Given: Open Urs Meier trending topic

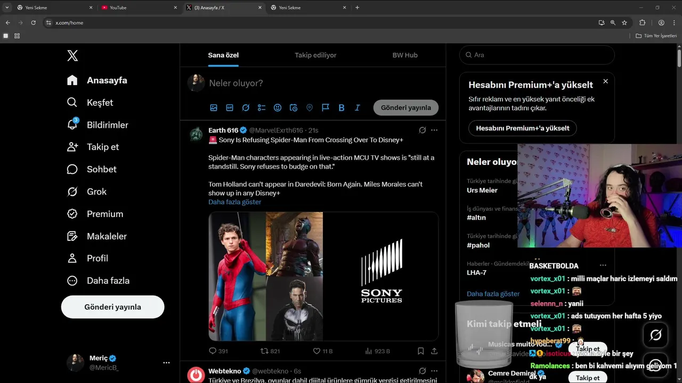Looking at the screenshot, I should [482, 190].
